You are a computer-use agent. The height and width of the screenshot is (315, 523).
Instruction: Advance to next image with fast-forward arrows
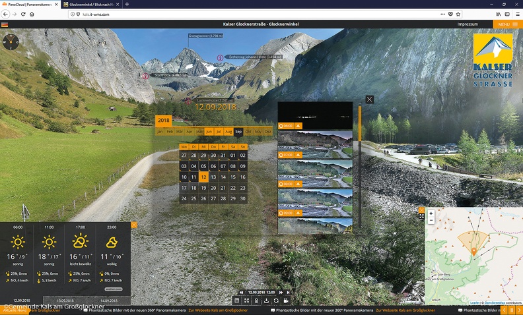[281, 293]
